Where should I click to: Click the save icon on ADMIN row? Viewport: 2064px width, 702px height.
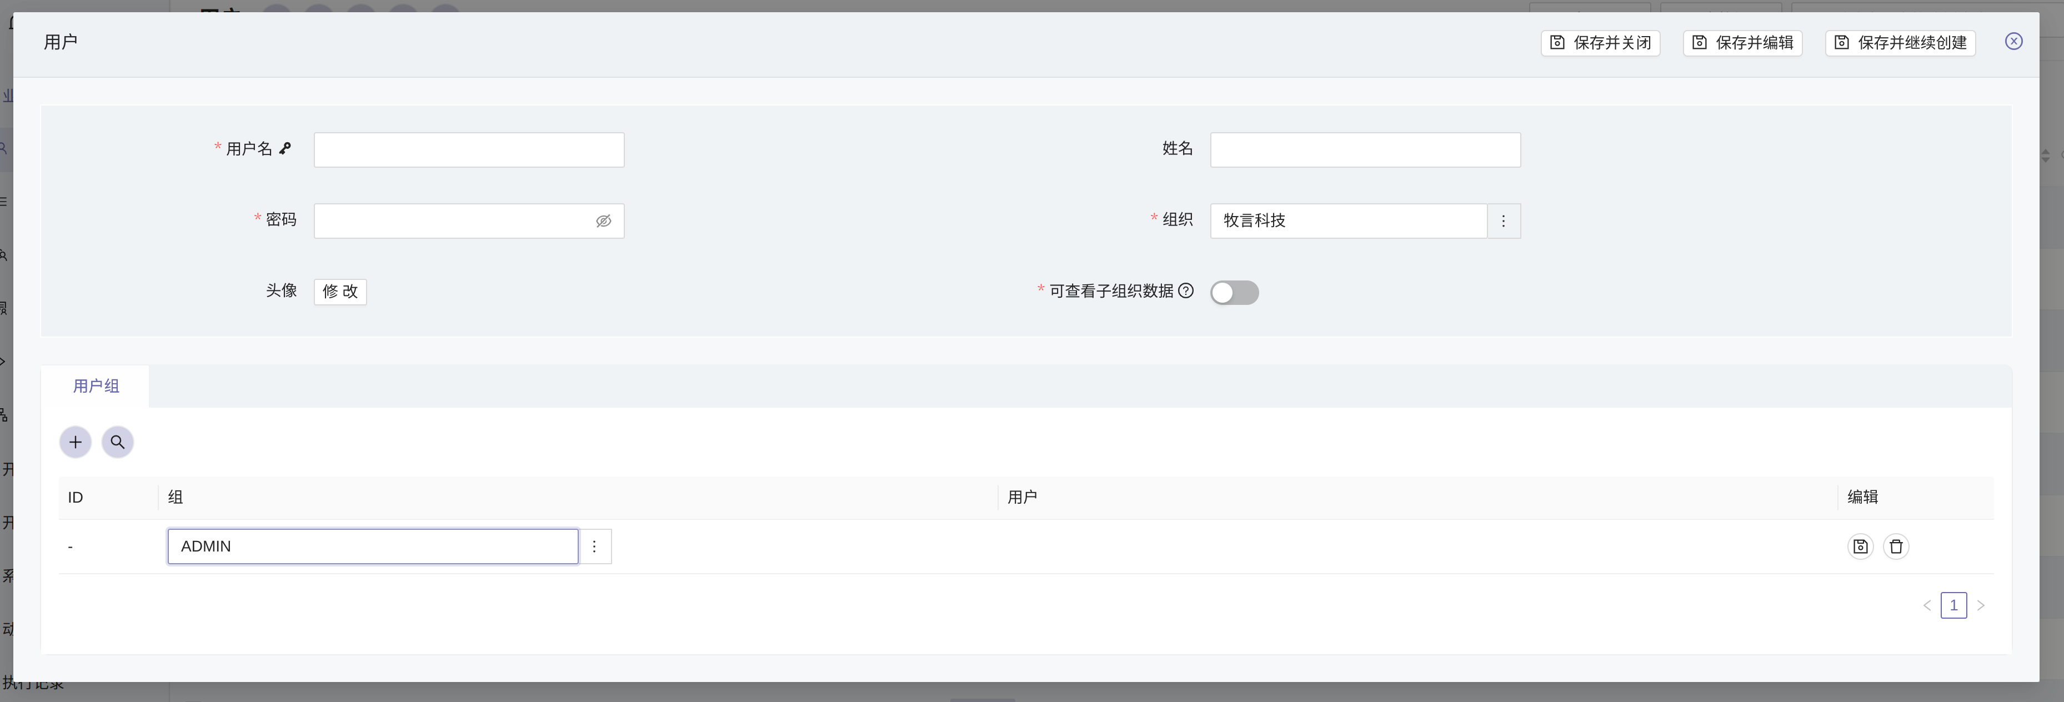pyautogui.click(x=1861, y=546)
